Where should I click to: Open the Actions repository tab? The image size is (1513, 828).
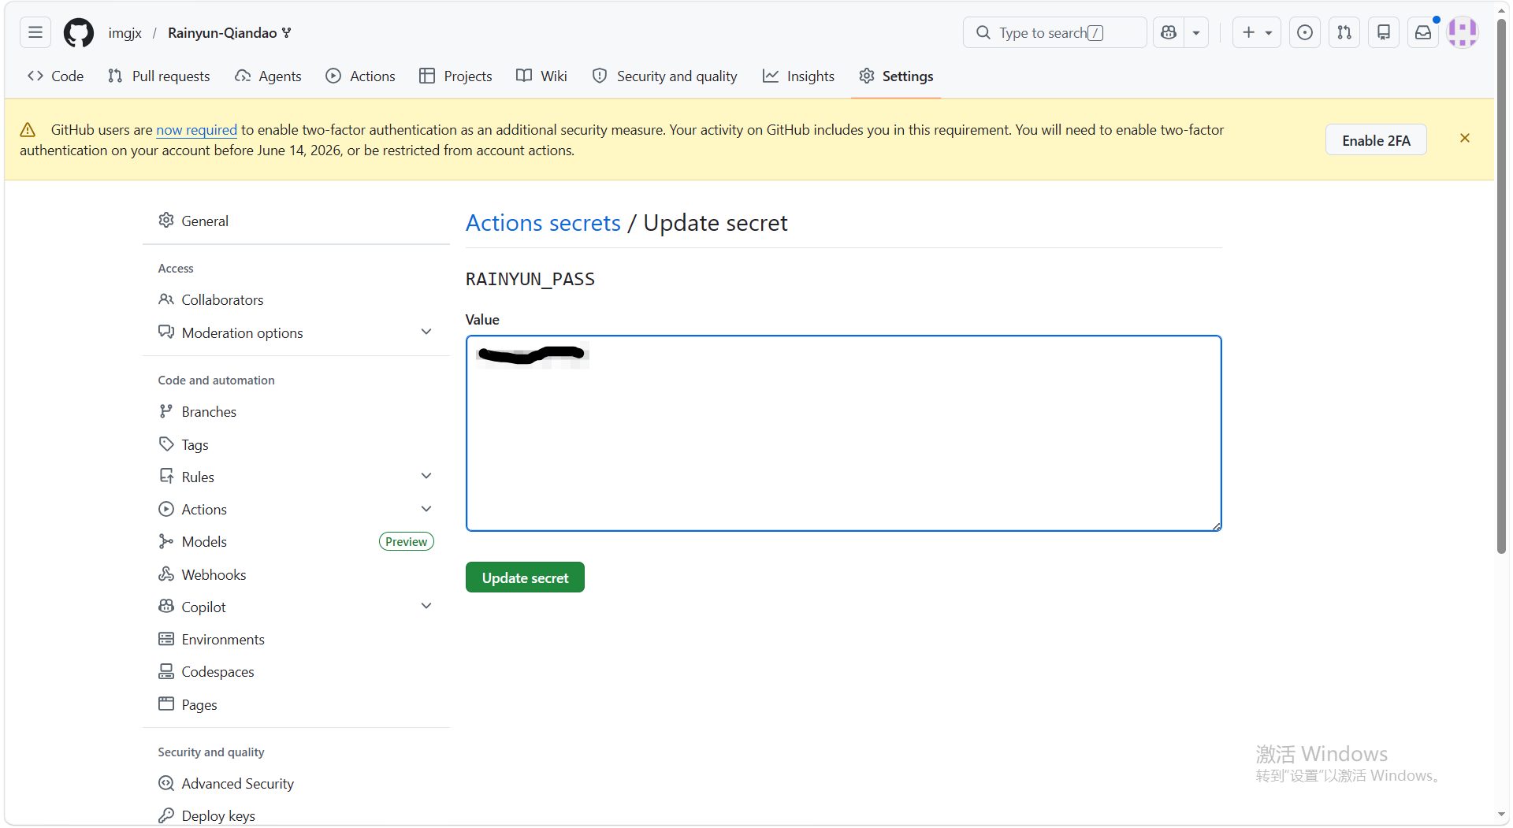coord(361,76)
